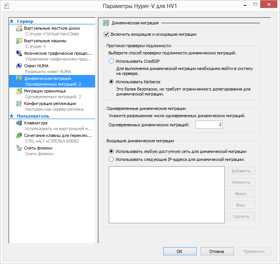280x264 pixels.
Task: Click the Охват NUMA icon
Action: coord(19,66)
